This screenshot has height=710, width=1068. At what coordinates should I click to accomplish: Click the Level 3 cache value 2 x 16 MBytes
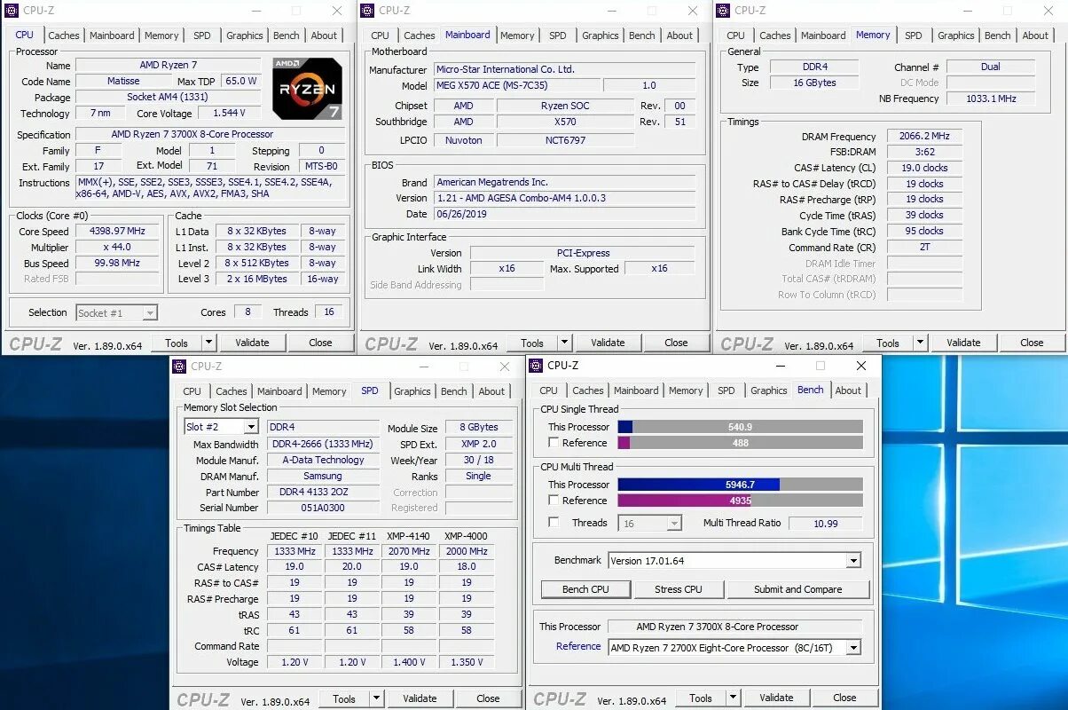tap(256, 279)
